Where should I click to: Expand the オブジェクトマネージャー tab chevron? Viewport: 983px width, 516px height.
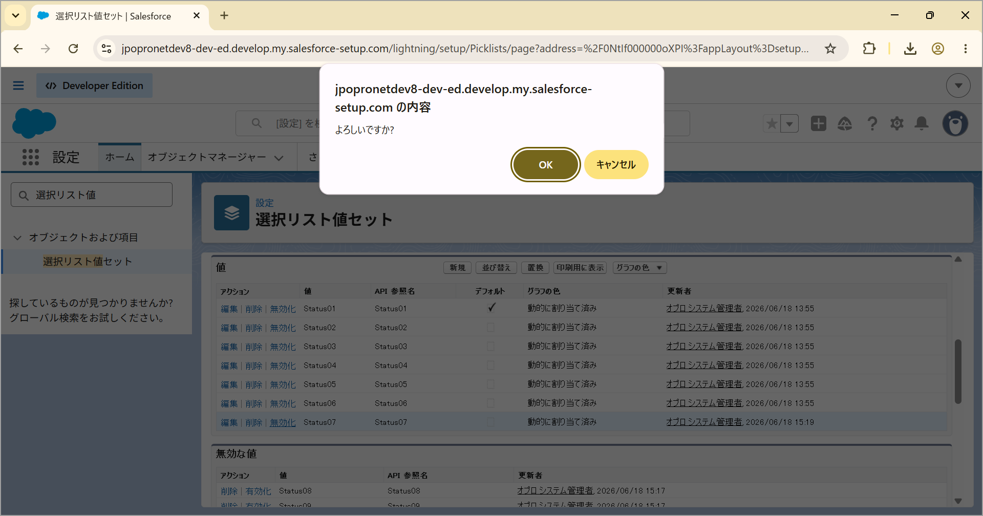[x=279, y=158]
